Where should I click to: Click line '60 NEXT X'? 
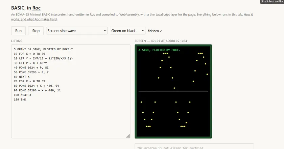click(x=22, y=77)
